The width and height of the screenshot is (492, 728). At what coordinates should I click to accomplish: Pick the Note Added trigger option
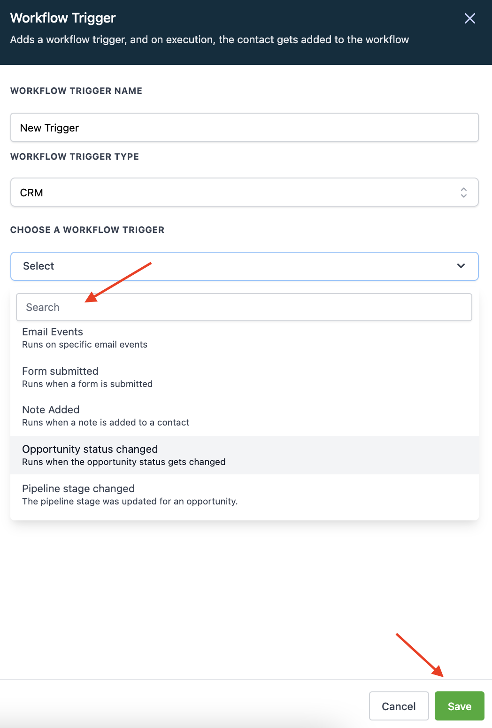(x=244, y=416)
